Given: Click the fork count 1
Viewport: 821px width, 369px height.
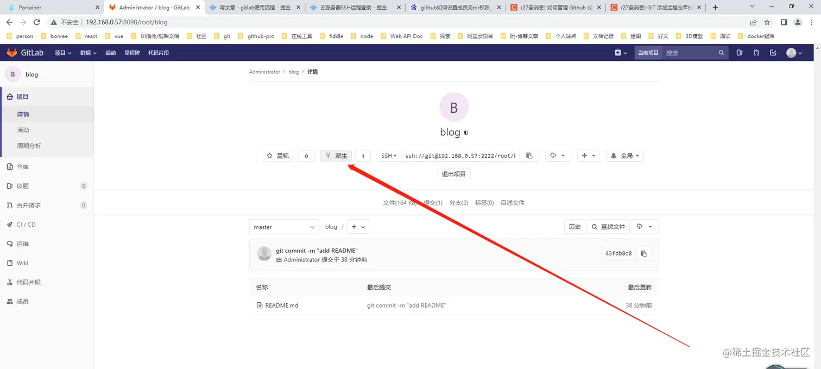Looking at the screenshot, I should click(363, 156).
